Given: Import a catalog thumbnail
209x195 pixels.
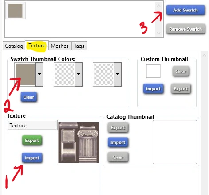Looking at the screenshot, I should [x=118, y=142].
